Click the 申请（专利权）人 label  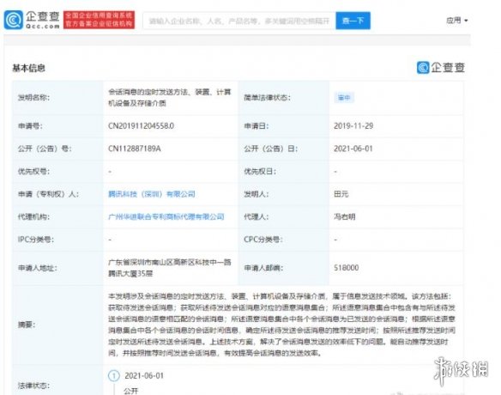[x=48, y=194]
